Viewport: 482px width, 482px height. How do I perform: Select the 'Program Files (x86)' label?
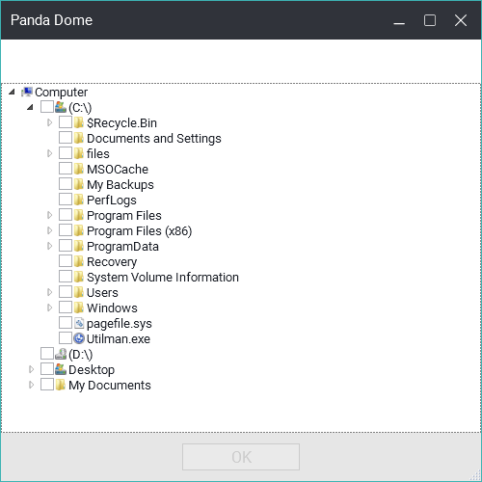point(140,231)
